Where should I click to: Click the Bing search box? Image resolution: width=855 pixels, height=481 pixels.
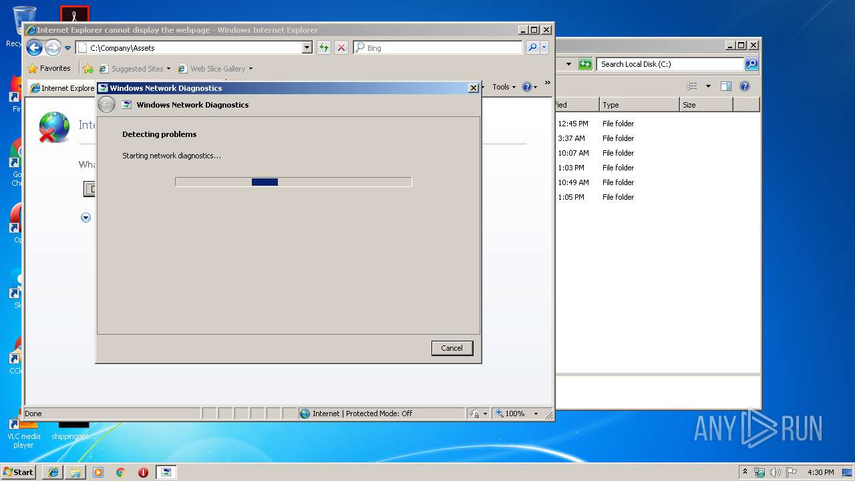pos(438,48)
